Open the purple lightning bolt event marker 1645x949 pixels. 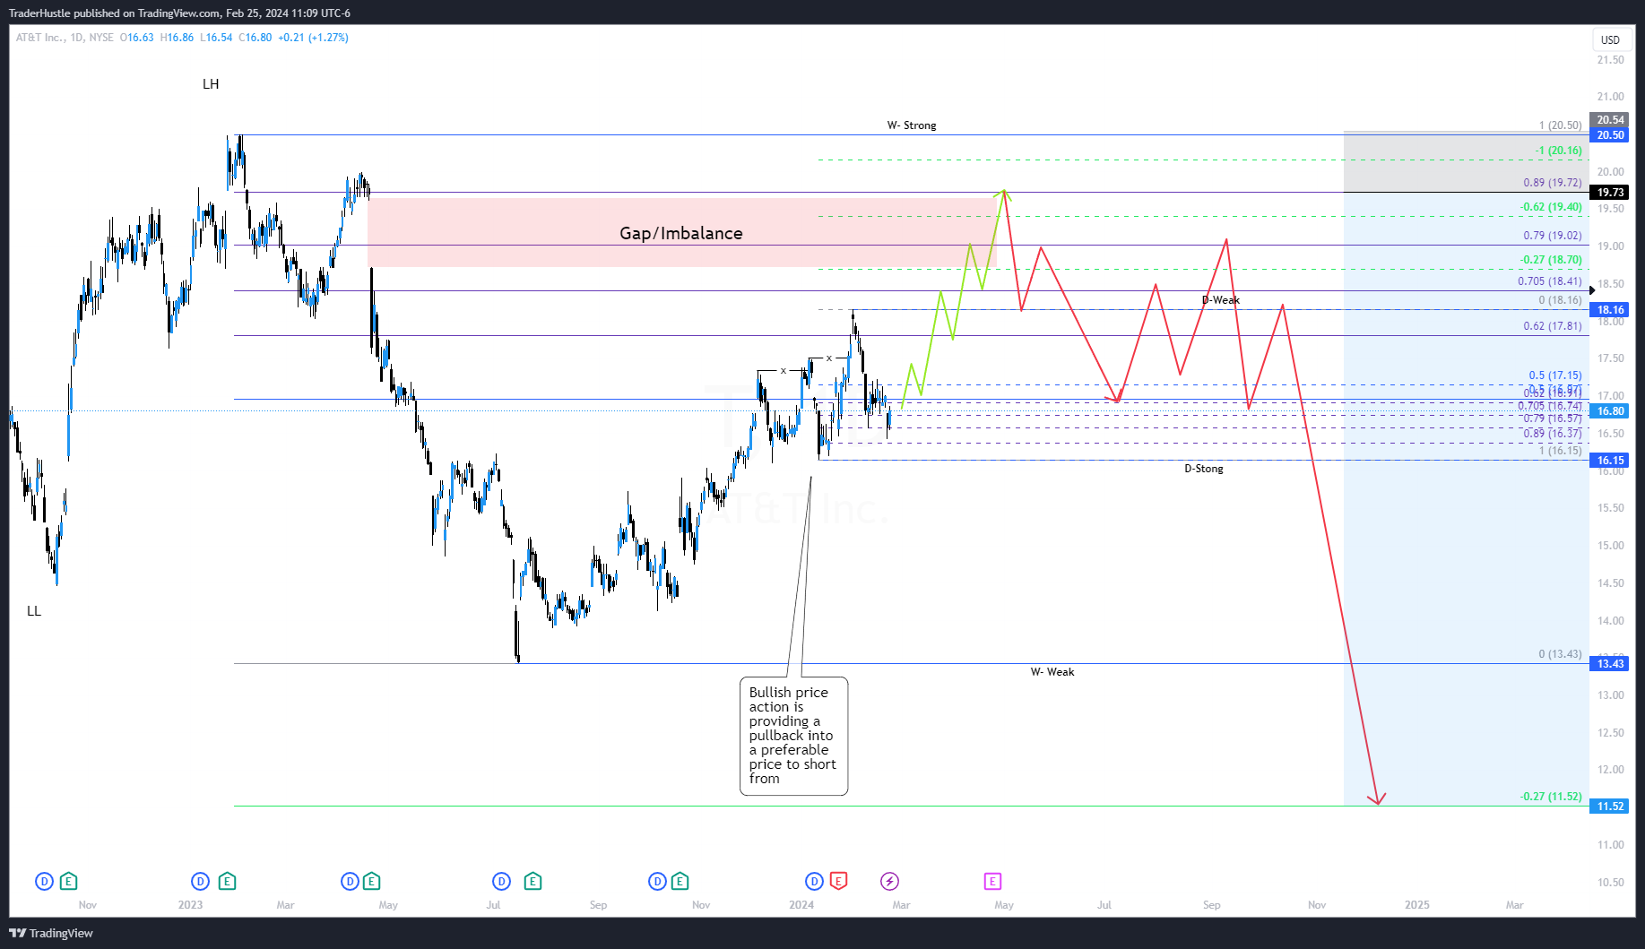889,882
